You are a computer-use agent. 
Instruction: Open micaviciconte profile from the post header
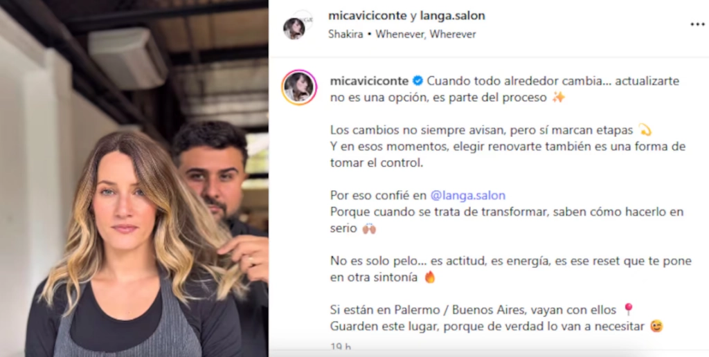[x=368, y=16]
